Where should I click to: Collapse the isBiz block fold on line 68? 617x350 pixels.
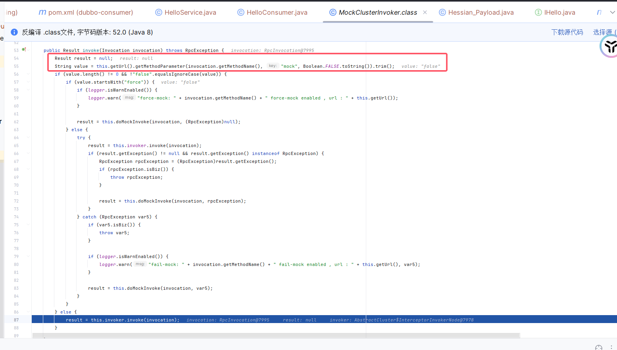pos(28,169)
